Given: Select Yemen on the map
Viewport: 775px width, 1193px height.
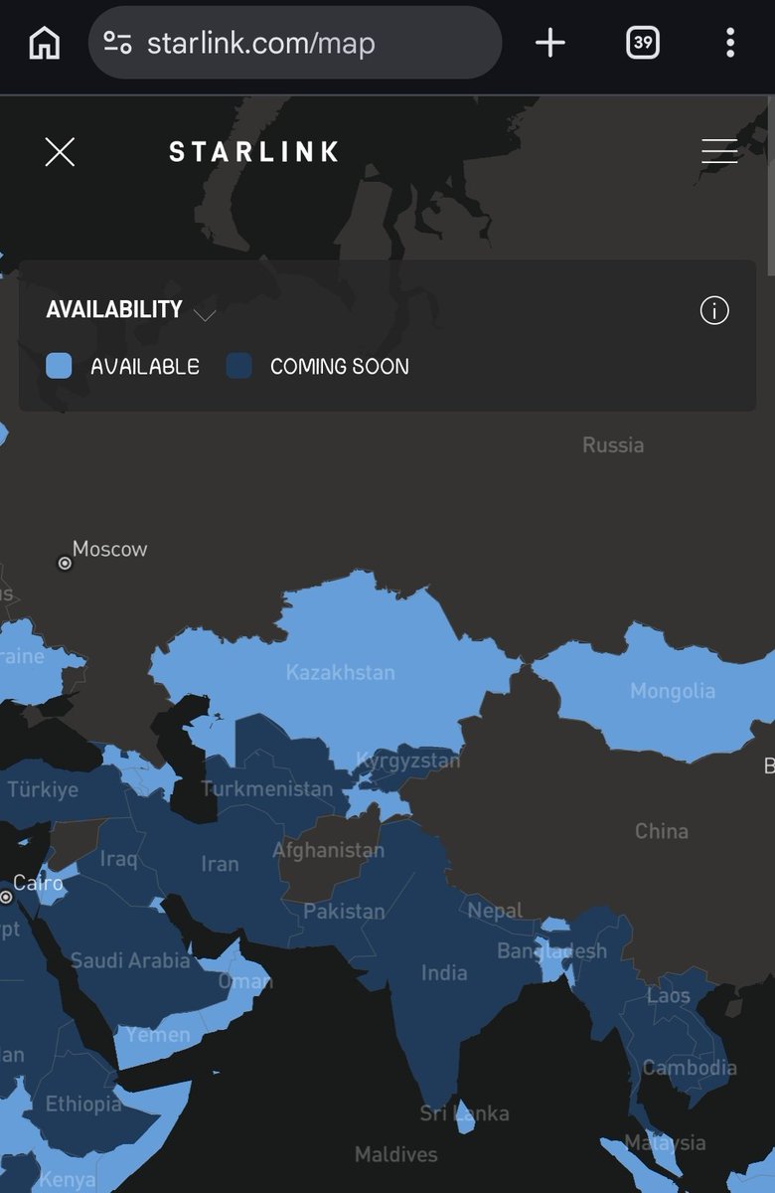Looking at the screenshot, I should tap(158, 1035).
